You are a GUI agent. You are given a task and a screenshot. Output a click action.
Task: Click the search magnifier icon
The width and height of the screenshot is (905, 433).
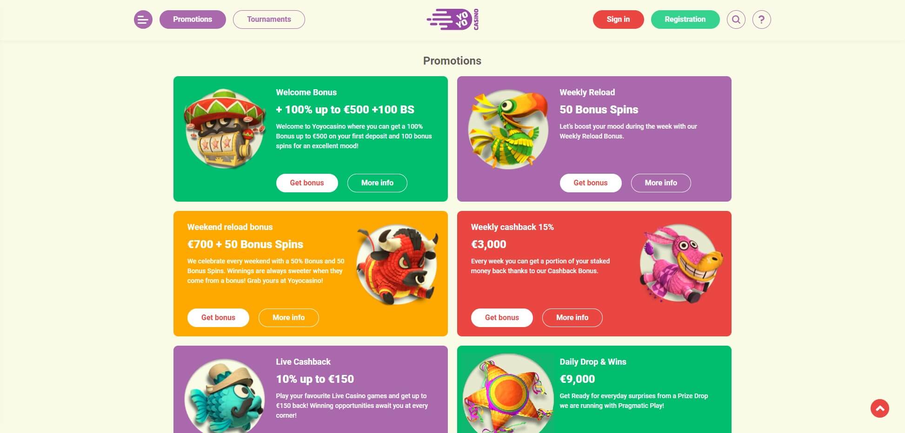coord(736,20)
